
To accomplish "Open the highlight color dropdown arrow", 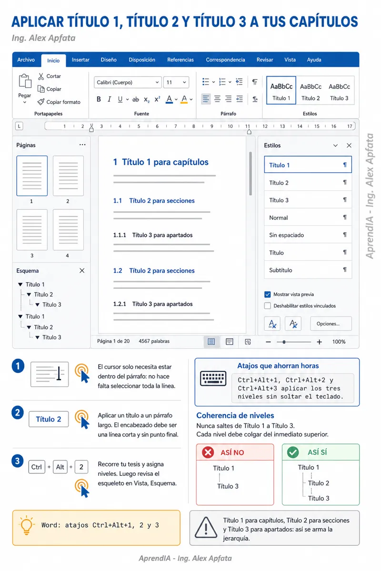I will point(191,99).
